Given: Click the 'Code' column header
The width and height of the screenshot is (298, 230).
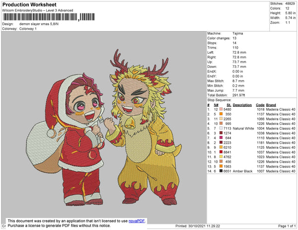Looking at the screenshot, I should (x=260, y=105).
